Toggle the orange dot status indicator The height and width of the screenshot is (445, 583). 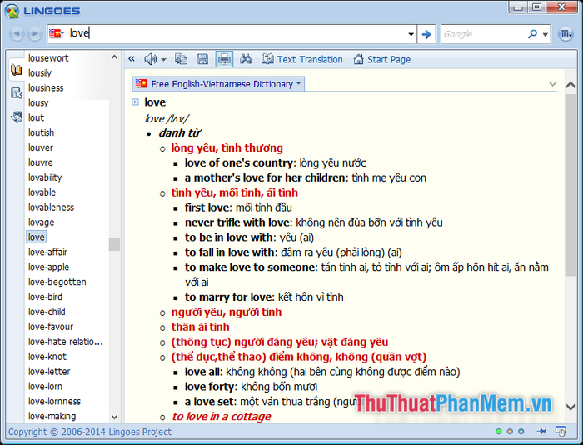coord(510,432)
